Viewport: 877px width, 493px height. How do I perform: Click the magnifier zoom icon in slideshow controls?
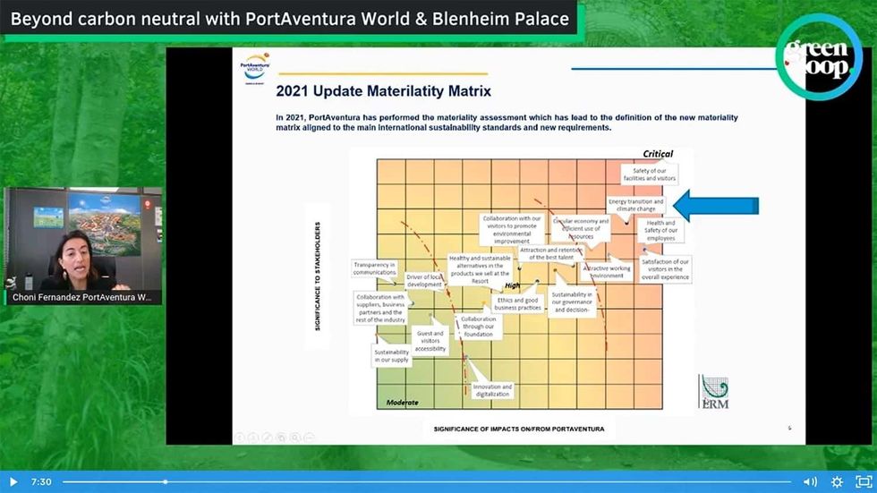(294, 437)
